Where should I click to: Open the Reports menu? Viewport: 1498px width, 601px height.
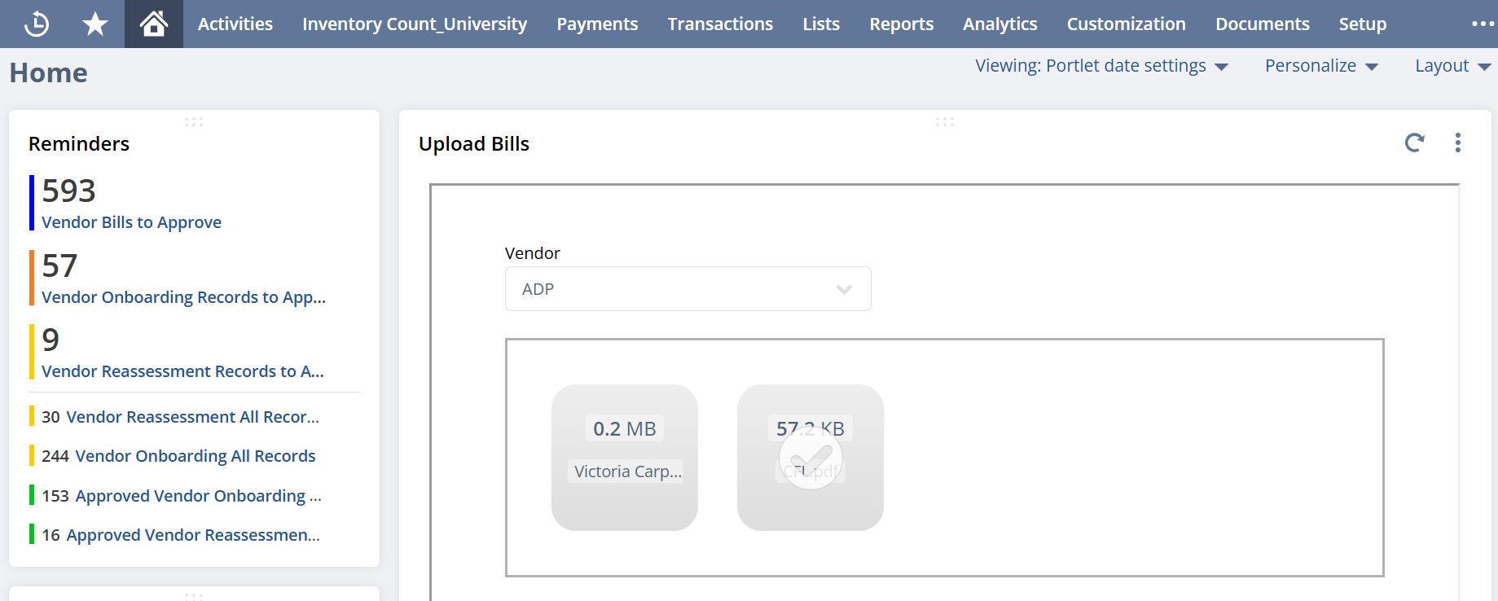click(902, 24)
